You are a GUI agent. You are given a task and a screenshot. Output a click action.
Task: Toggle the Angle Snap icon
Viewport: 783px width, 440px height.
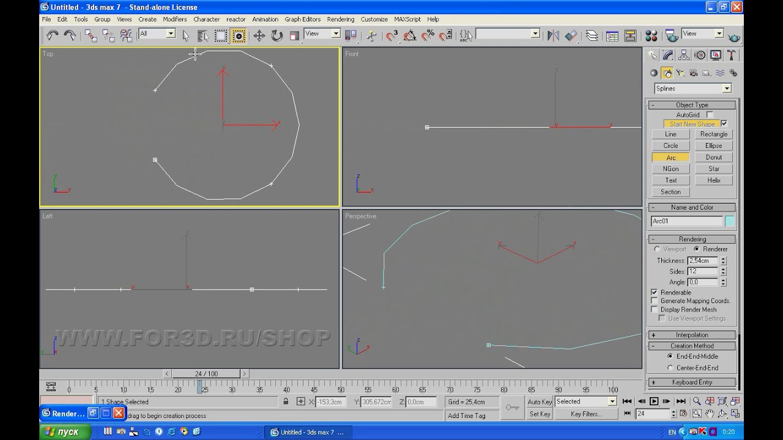(x=410, y=35)
